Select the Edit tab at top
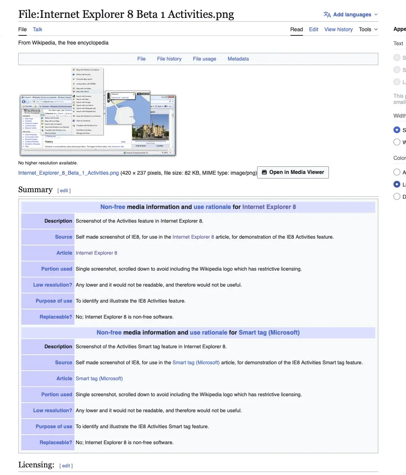This screenshot has width=406, height=475. [313, 29]
